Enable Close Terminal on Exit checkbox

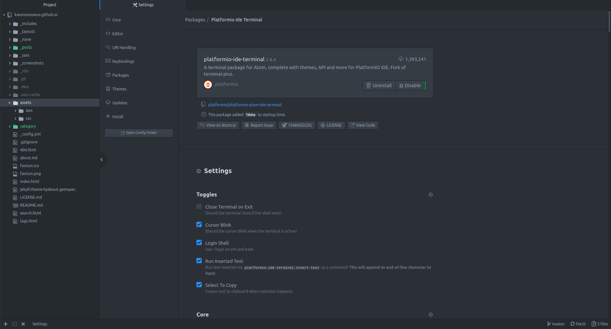[x=199, y=206]
